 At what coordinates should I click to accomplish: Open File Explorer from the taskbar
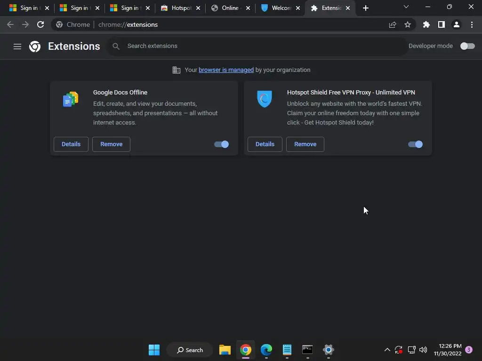click(x=225, y=350)
